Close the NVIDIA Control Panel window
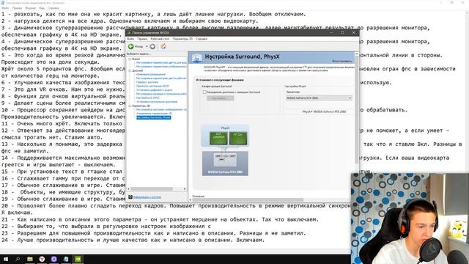This screenshot has height=264, width=469. tap(353, 32)
